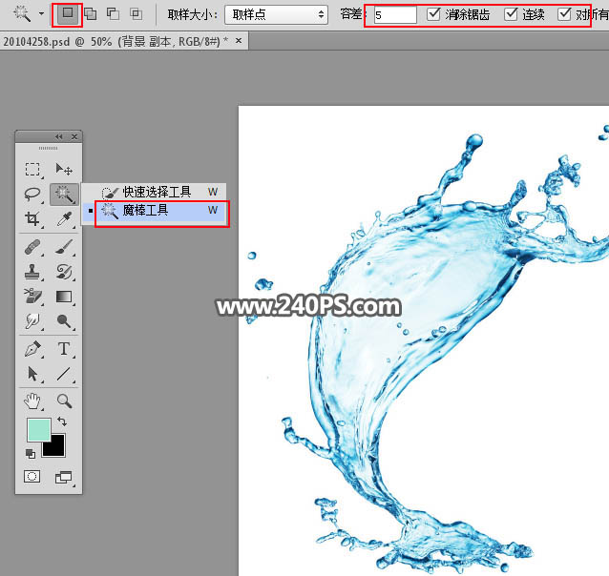
Task: Toggle the 消除锯齿 anti-alias checkbox
Action: (x=433, y=14)
